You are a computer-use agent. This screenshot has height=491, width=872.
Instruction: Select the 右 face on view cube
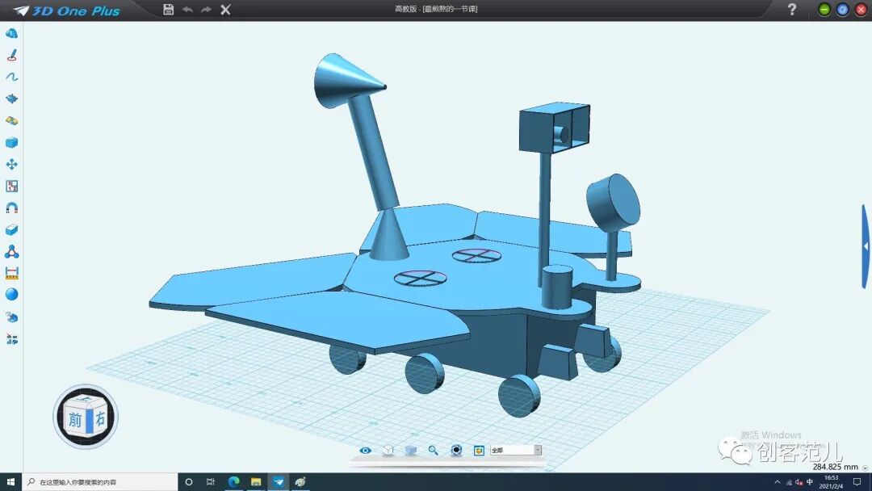click(100, 418)
